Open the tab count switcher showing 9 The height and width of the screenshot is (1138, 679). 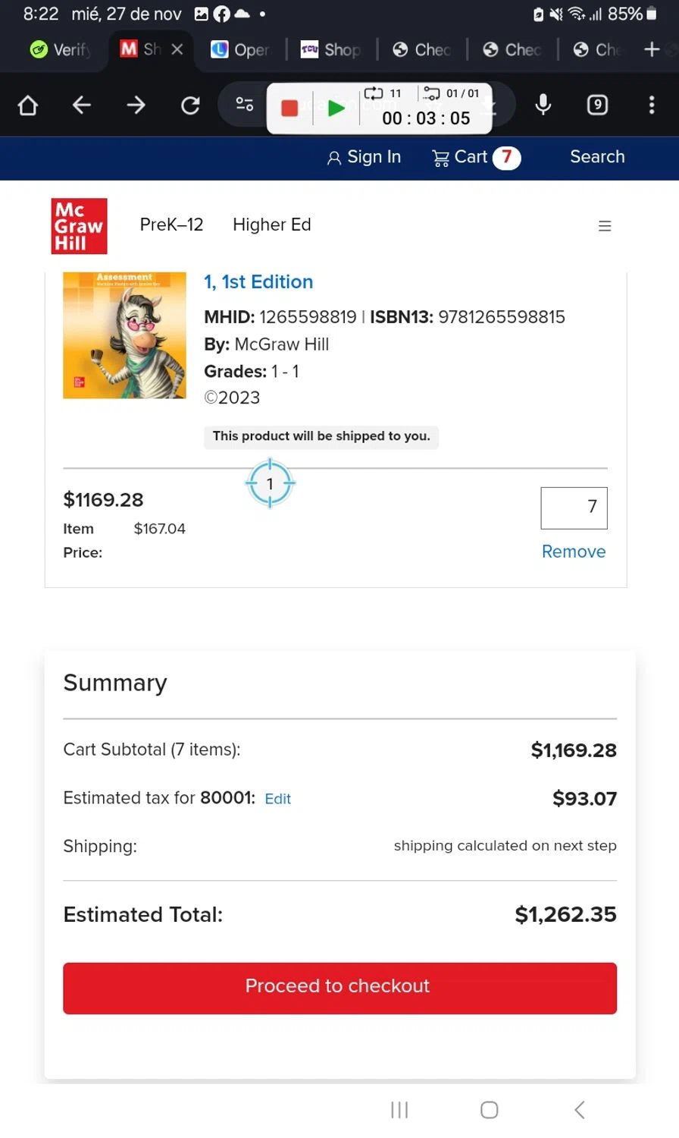(597, 105)
